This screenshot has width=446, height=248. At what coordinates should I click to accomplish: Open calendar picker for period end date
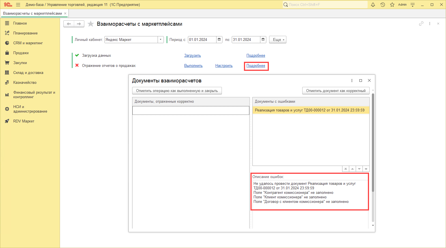(263, 40)
